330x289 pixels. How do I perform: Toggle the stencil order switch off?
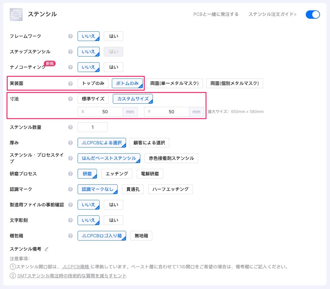pos(313,15)
